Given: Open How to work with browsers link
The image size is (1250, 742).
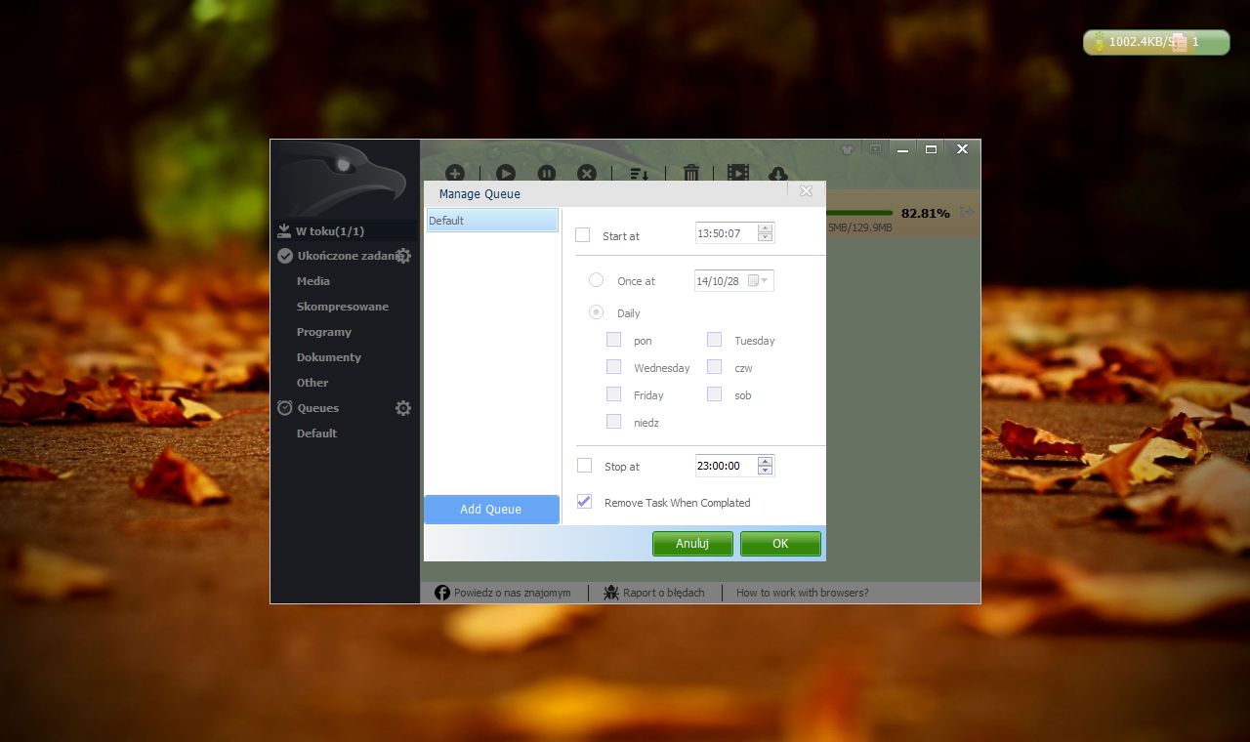Looking at the screenshot, I should [x=802, y=593].
